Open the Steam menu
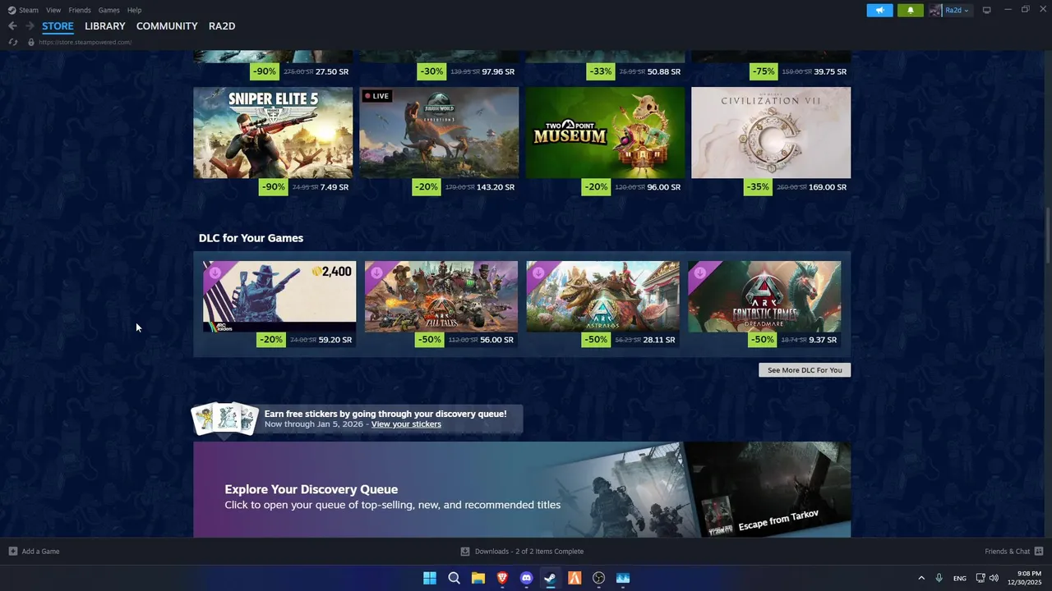The image size is (1052, 591). tap(29, 10)
